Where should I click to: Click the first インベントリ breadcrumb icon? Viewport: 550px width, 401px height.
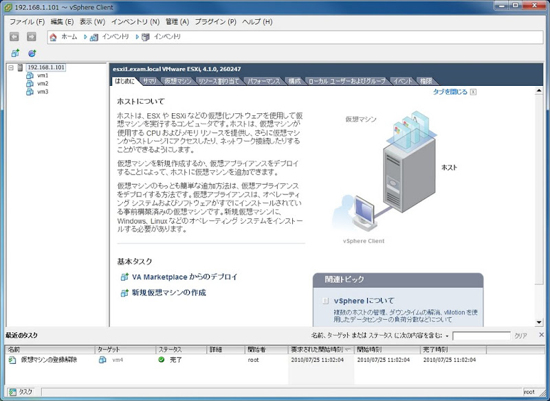point(93,37)
